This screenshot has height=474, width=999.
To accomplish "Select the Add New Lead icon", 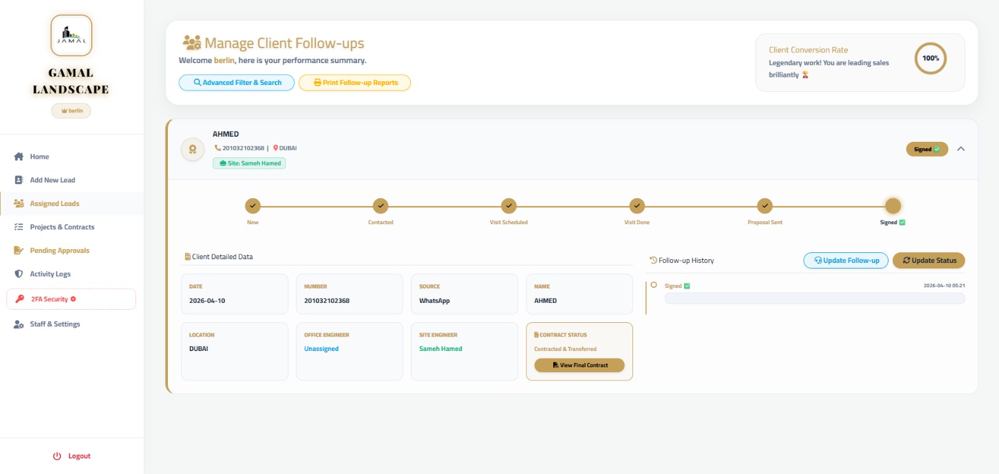I will point(19,180).
